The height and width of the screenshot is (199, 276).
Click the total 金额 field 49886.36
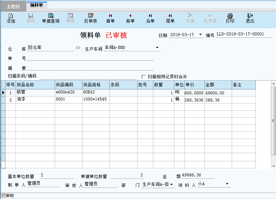[x=198, y=175]
